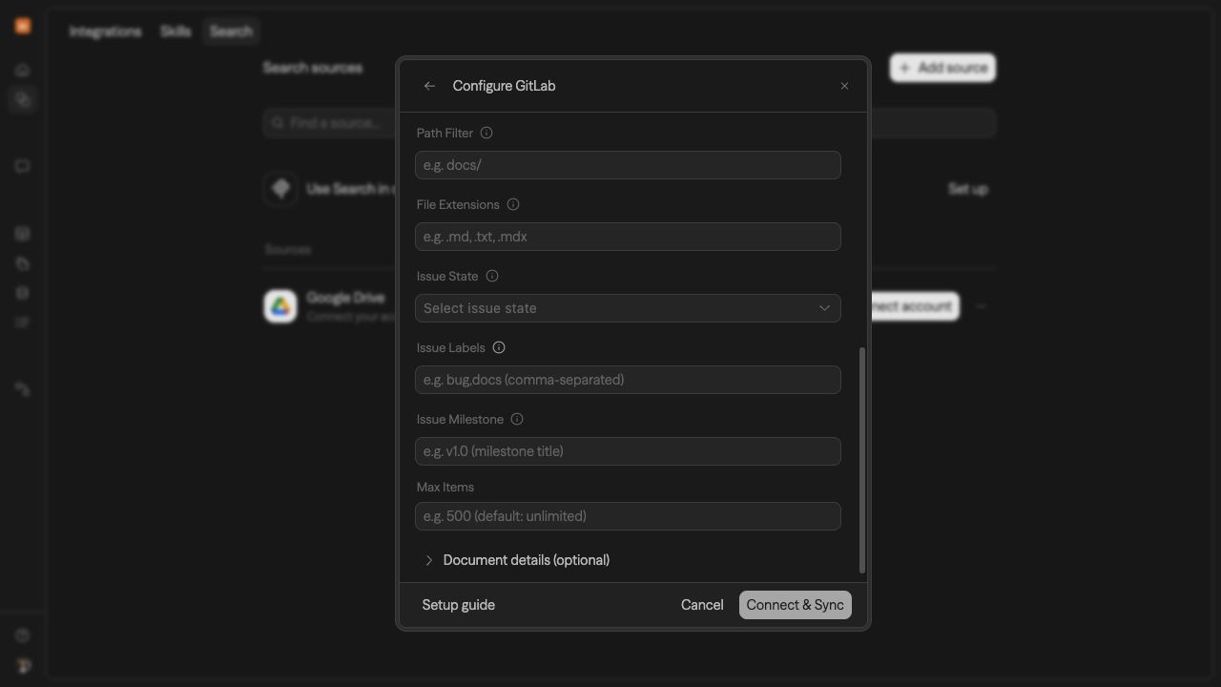Open the chat bubble icon in left sidebar
This screenshot has height=687, width=1221.
tap(23, 166)
